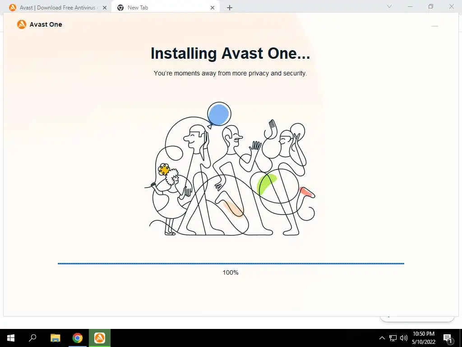The image size is (462, 347).
Task: Click the people illustration in installer
Action: click(230, 169)
